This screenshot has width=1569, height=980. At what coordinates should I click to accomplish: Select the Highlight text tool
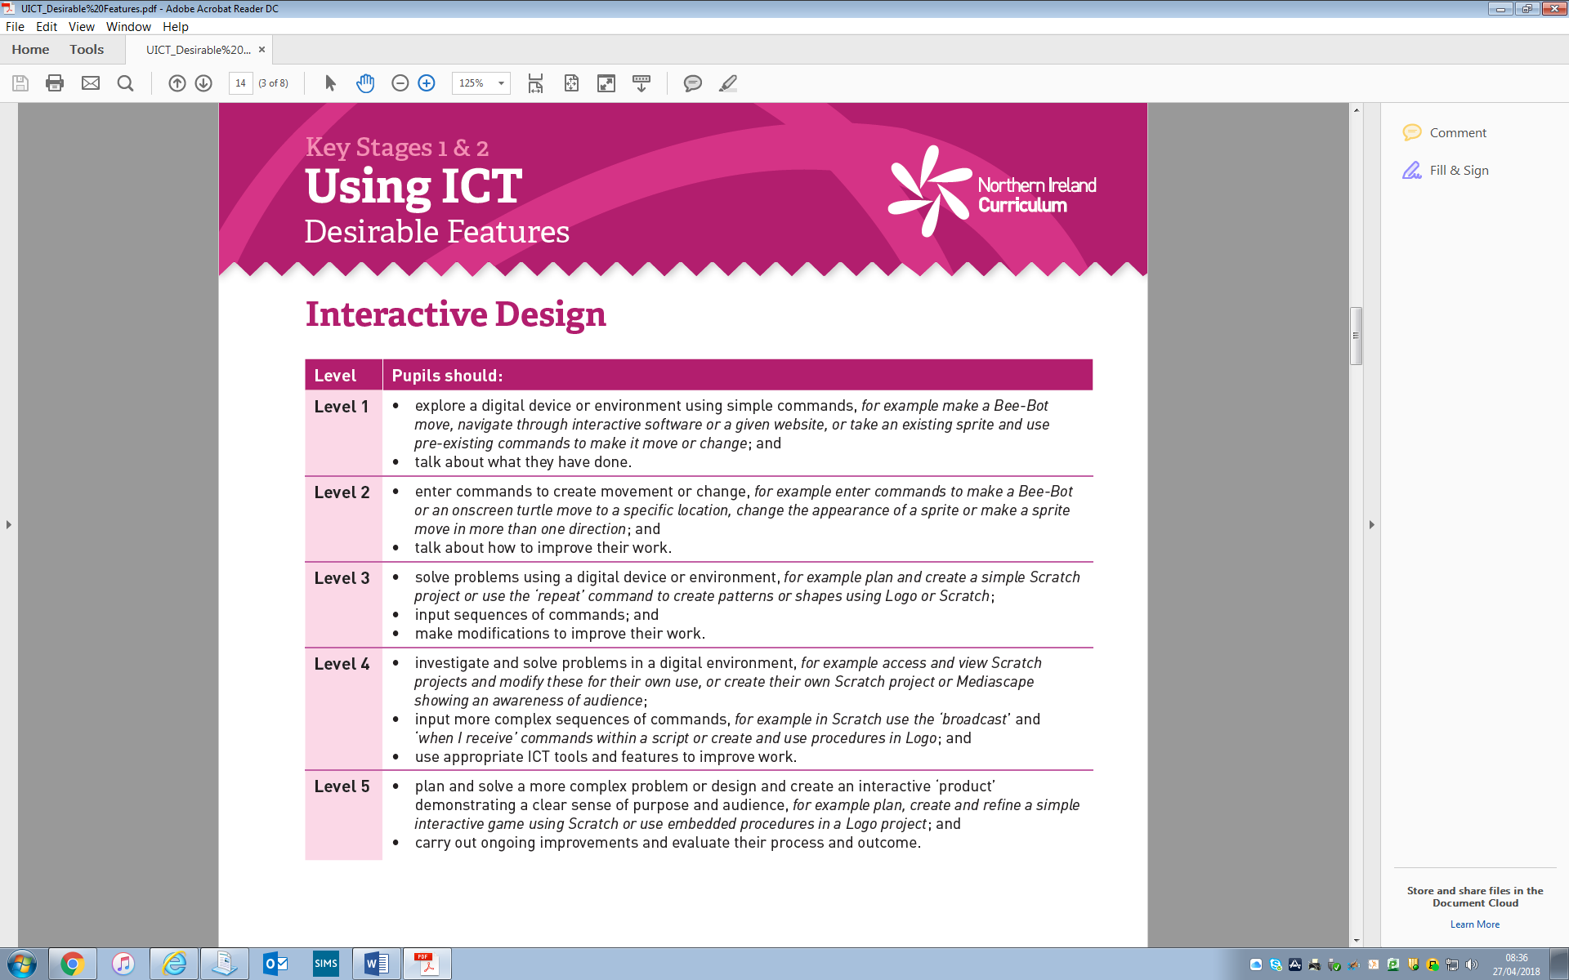pyautogui.click(x=728, y=83)
